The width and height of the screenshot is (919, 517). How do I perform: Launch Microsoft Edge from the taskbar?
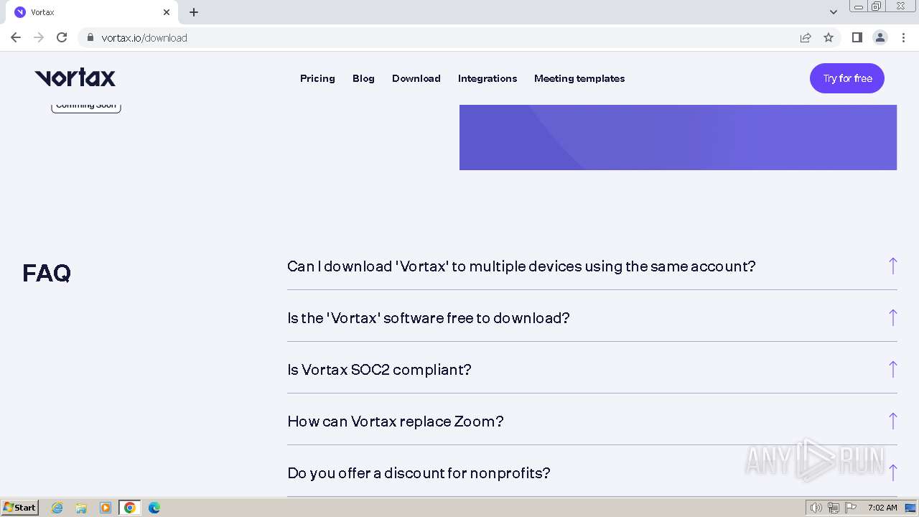coord(154,508)
